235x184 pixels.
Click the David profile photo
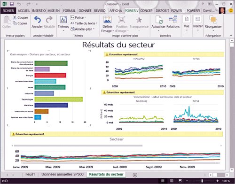(x=222, y=10)
